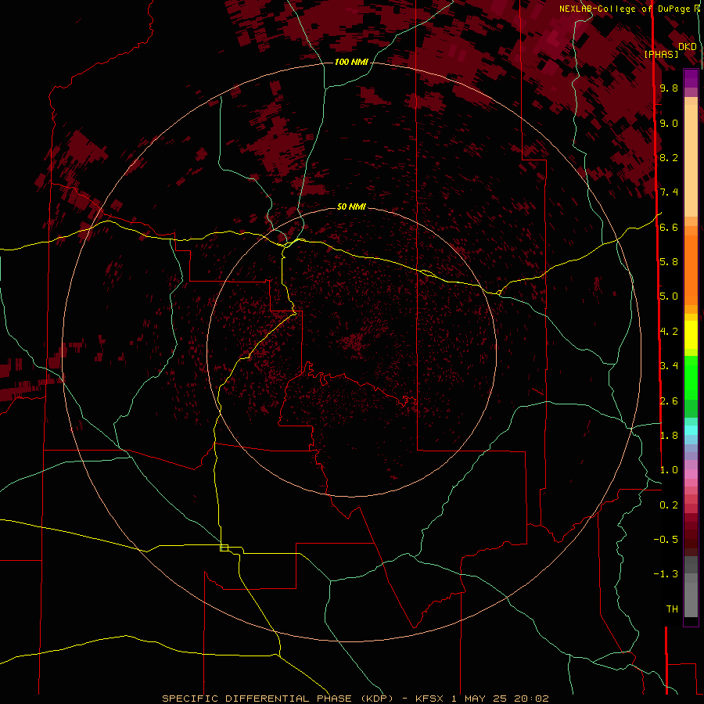The height and width of the screenshot is (704, 704).
Task: Pick the cyan segment of the color bar
Action: (x=691, y=430)
